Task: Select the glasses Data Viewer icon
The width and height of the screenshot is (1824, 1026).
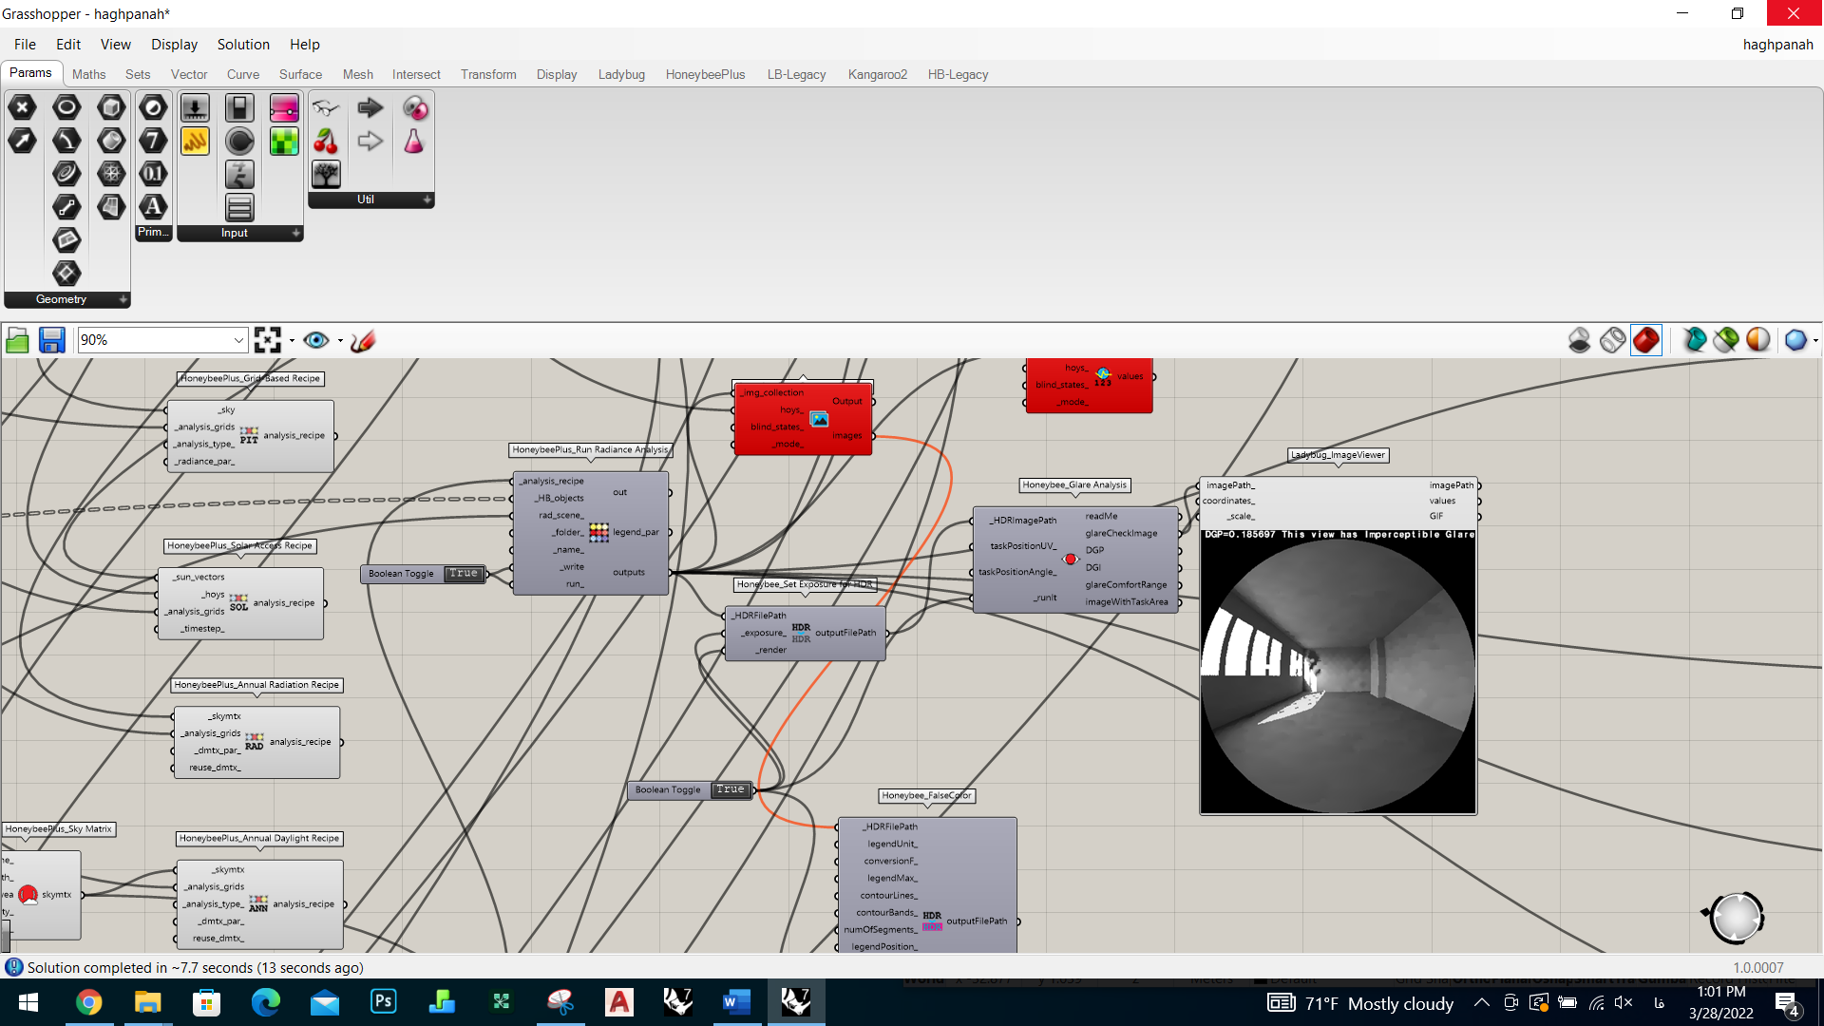Action: pos(326,107)
